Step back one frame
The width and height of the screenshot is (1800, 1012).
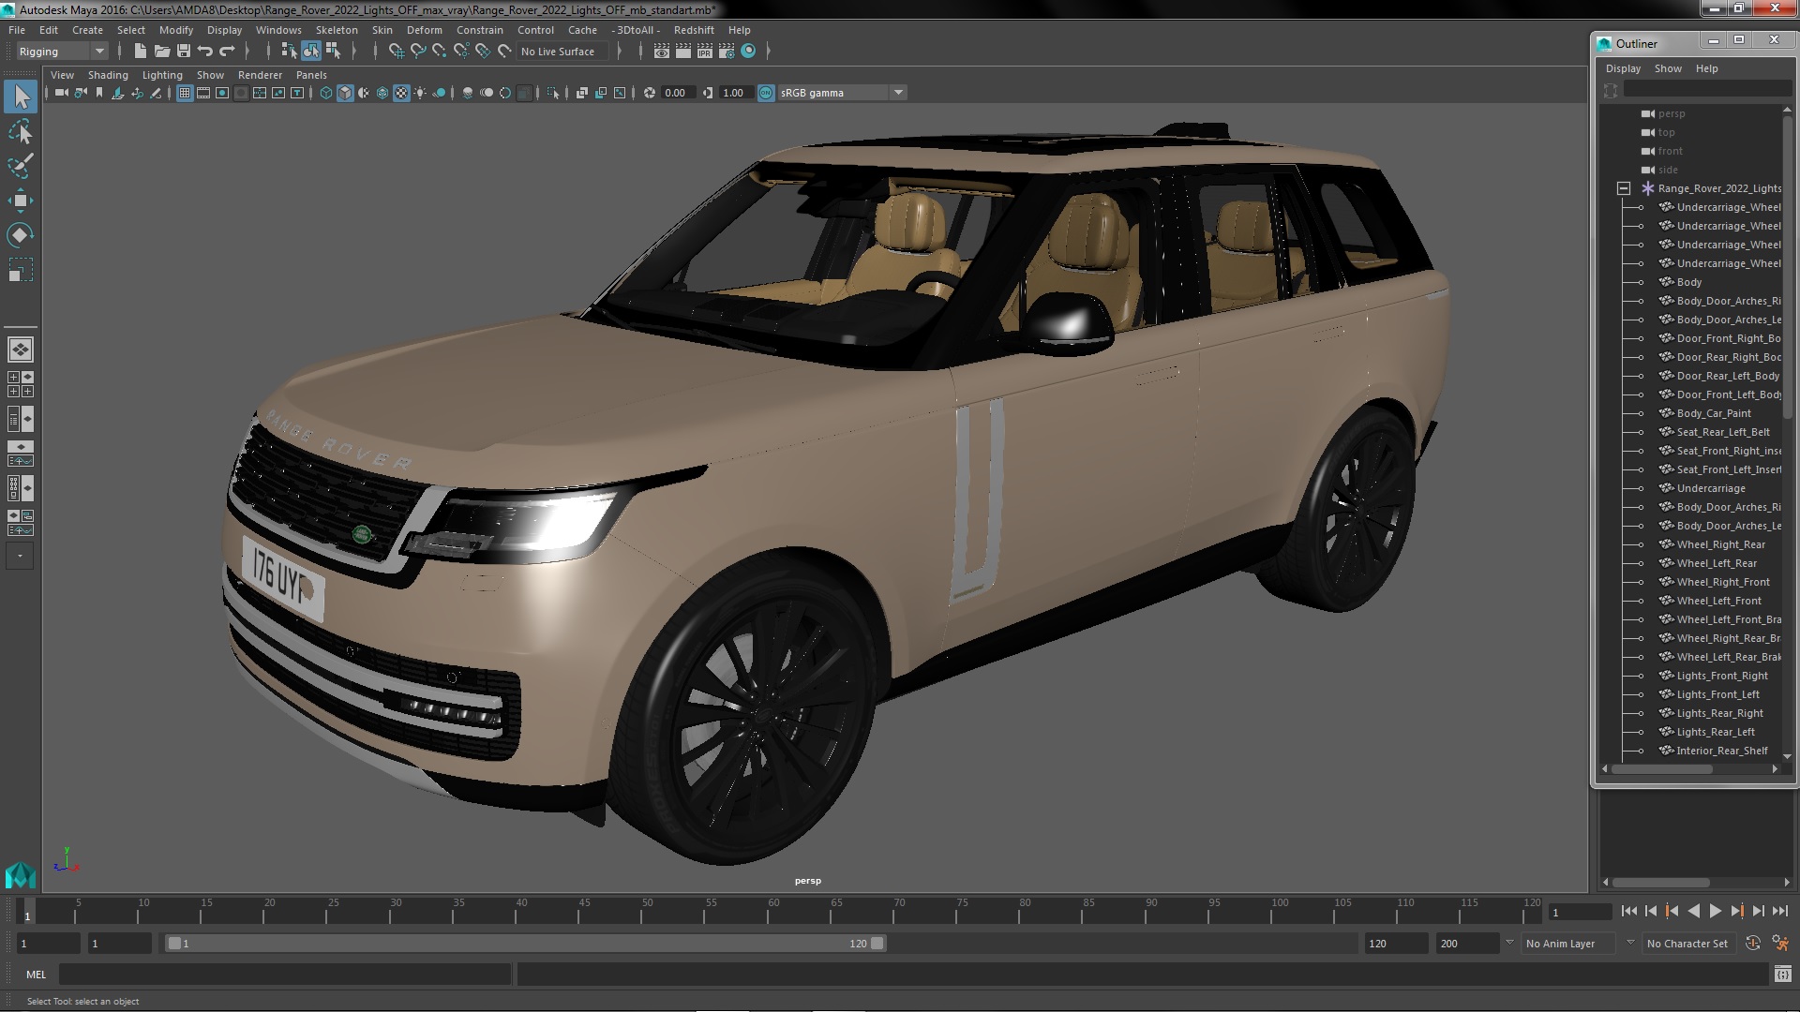(1650, 911)
